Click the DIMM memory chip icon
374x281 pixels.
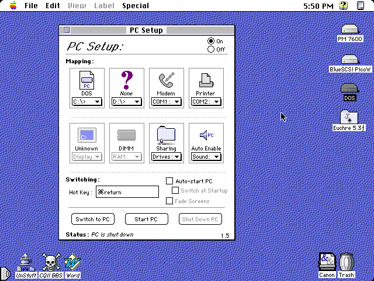point(126,135)
